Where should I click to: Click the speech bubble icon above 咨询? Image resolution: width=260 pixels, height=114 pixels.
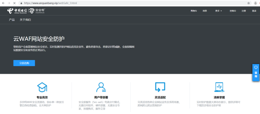(x=256, y=67)
